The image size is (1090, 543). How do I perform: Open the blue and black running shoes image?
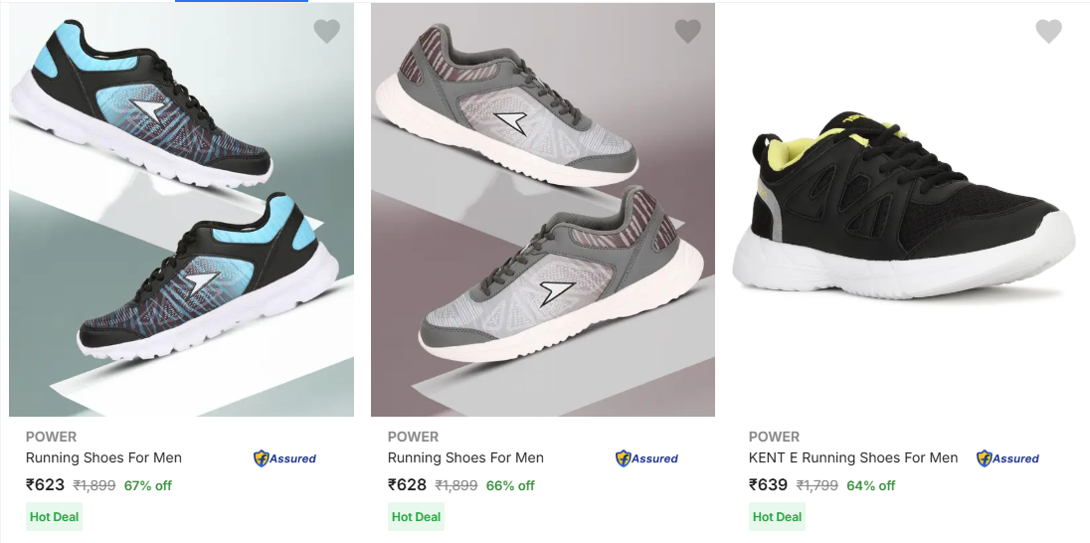click(x=181, y=209)
